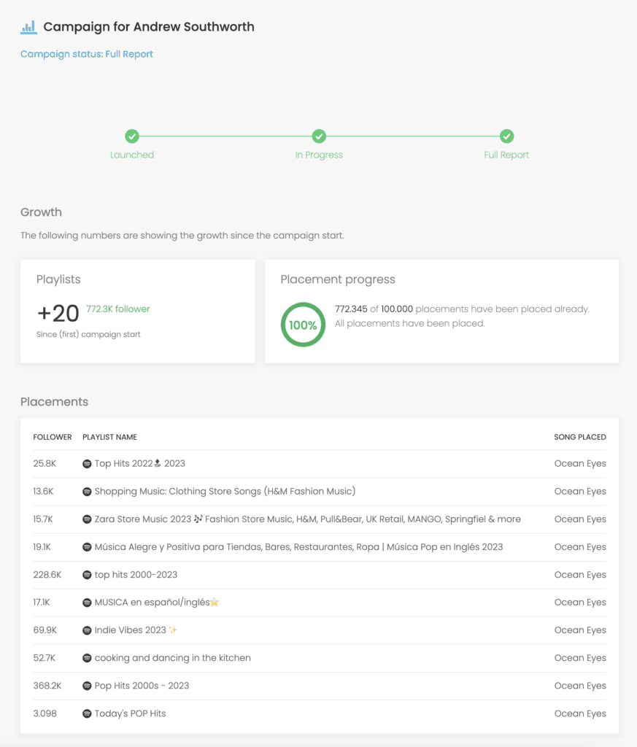Click the 15.7K follower cell
Viewport: 637px width, 747px height.
[43, 519]
